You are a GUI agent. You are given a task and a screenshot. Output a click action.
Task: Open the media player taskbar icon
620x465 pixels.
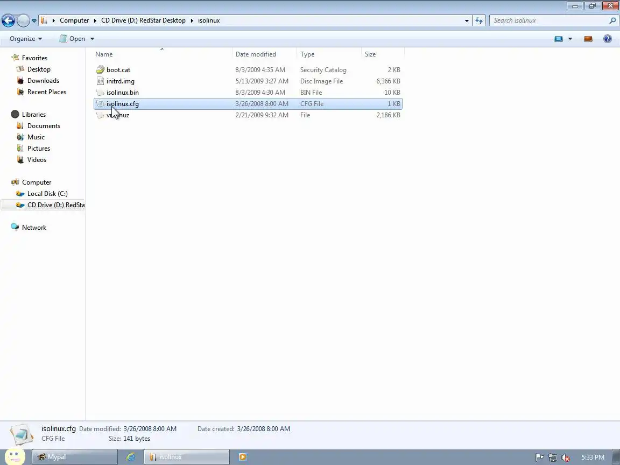[242, 457]
